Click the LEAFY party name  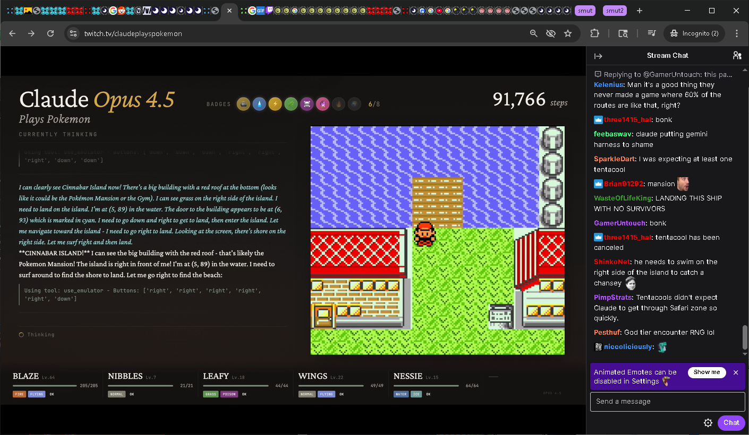click(216, 376)
